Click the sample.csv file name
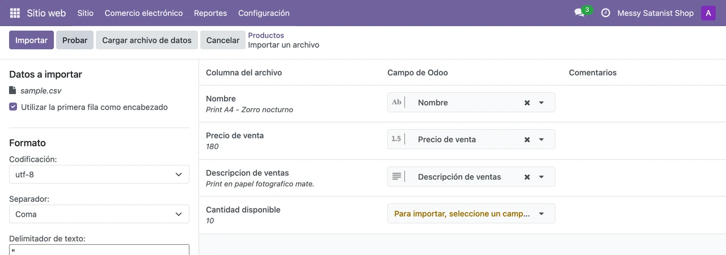Screen dimensions: 726x255 [x=41, y=91]
